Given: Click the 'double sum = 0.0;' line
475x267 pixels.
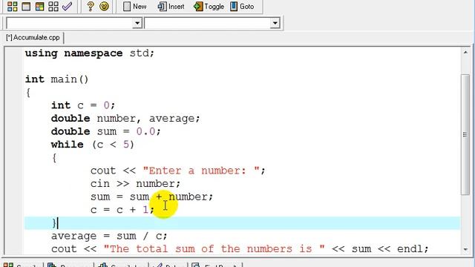Looking at the screenshot, I should pos(105,131).
